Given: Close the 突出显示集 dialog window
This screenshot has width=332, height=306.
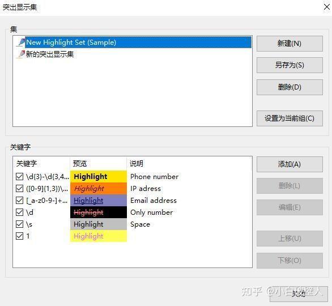Looking at the screenshot, I should click(x=327, y=7).
